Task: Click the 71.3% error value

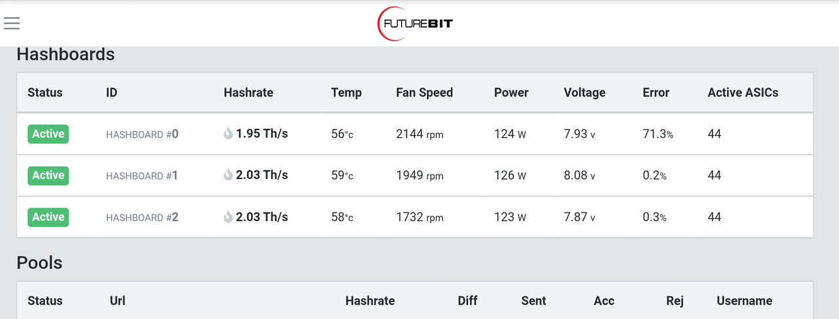Action: (658, 134)
